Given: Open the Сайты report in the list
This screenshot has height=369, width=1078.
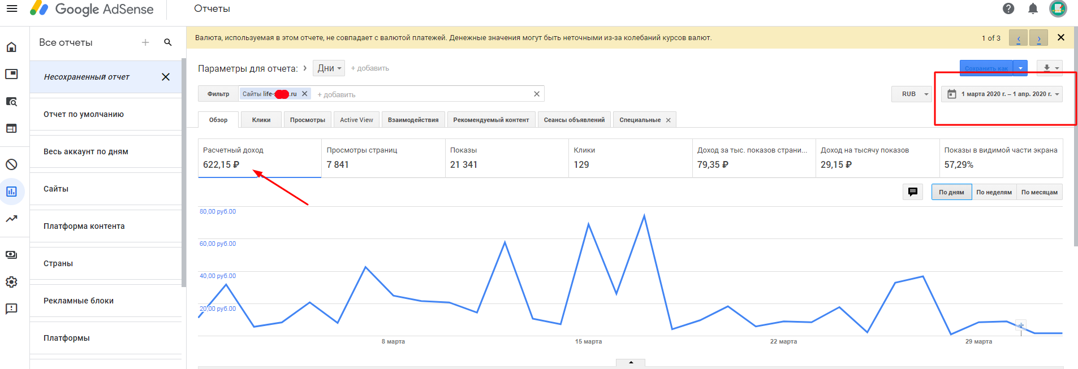Looking at the screenshot, I should (x=56, y=189).
